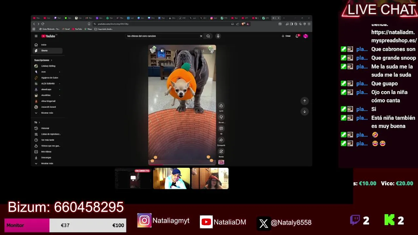Select the red-hat woman webcam thumbnail
This screenshot has height=235, width=418.
tap(210, 179)
